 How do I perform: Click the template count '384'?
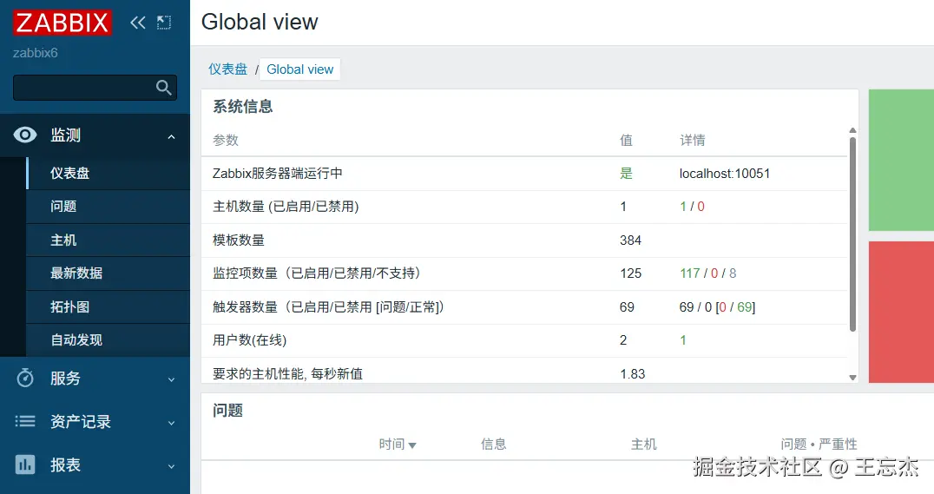point(630,240)
